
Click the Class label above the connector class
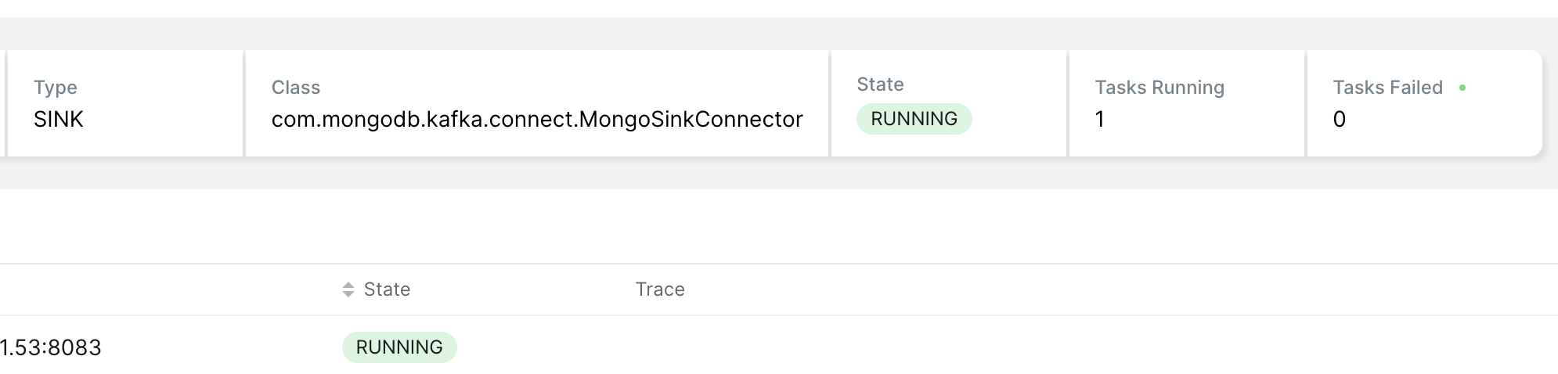tap(296, 88)
